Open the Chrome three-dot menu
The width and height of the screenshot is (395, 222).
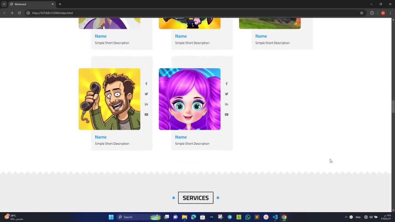[391, 13]
